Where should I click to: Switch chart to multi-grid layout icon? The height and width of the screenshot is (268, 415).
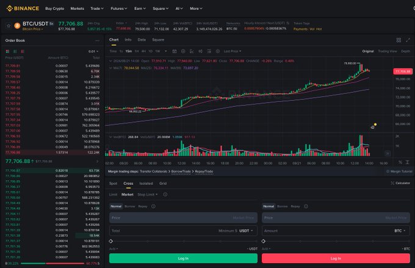pos(399,40)
